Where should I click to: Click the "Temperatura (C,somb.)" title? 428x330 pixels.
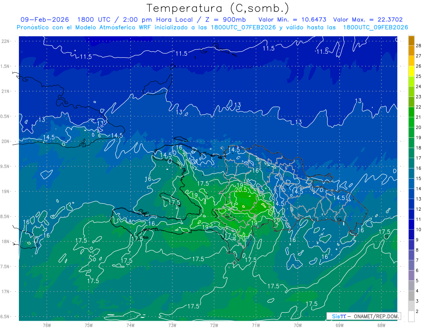pyautogui.click(x=218, y=8)
